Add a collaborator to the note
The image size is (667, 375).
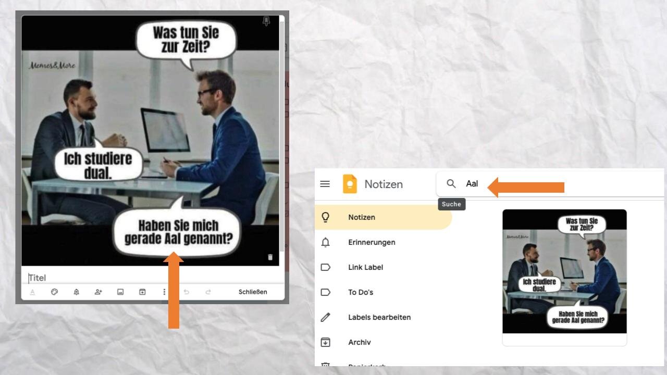click(x=98, y=292)
